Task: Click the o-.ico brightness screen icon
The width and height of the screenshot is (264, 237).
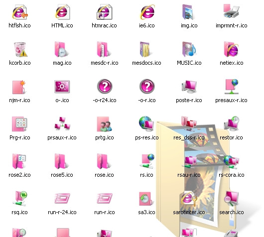Action: click(62, 87)
